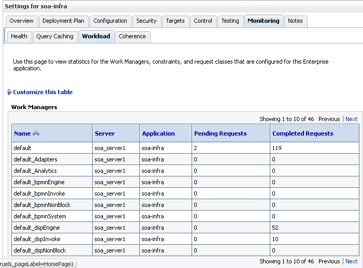The image size is (363, 268).
Task: Open the Deployment Plan tab
Action: pyautogui.click(x=63, y=21)
